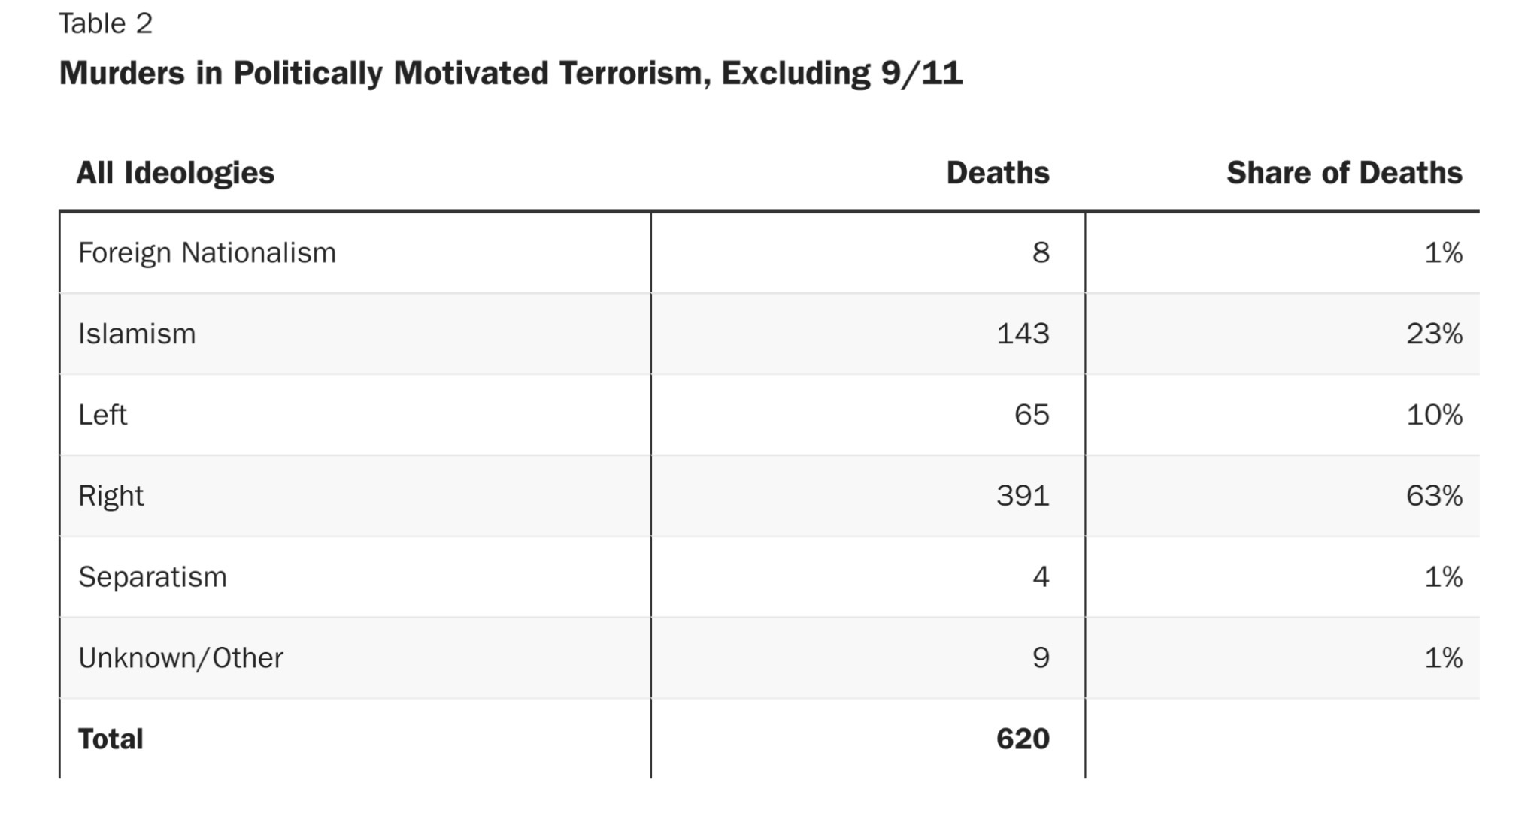Click the Right deaths value 391
The width and height of the screenshot is (1537, 816).
coord(1023,496)
